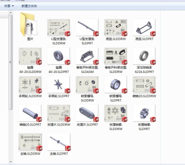Select 支撑片.SLDPRT part file icon
This screenshot has height=165, width=185.
point(87,113)
